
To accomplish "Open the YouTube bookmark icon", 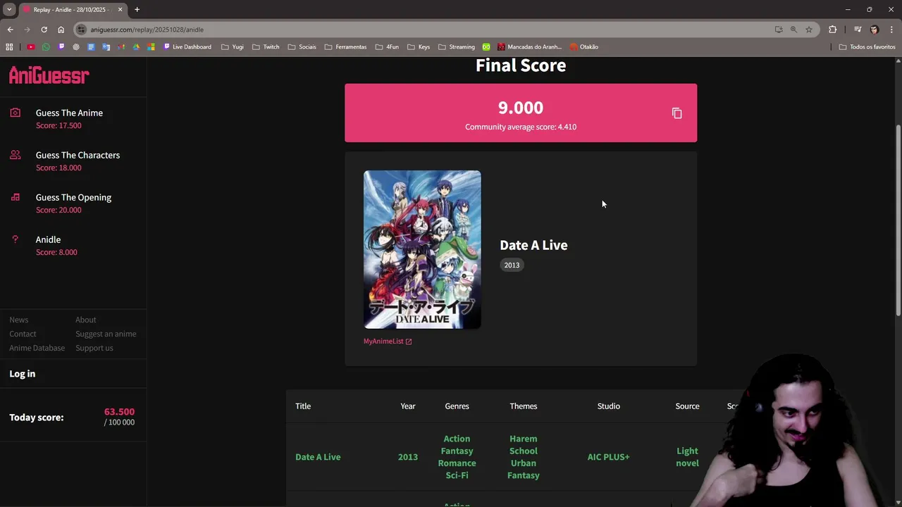I will (x=31, y=46).
